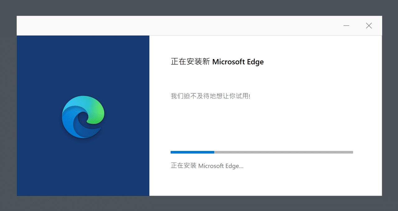
Task: Click the bold Microsoft Edge title text
Action: pos(238,62)
